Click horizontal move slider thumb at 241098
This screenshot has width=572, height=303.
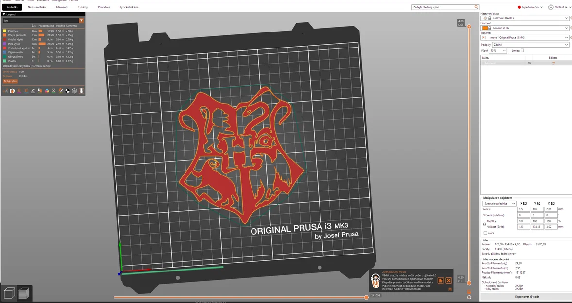point(366,297)
